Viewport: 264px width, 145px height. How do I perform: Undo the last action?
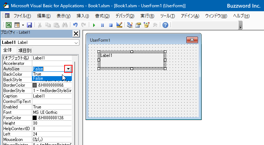(75, 25)
